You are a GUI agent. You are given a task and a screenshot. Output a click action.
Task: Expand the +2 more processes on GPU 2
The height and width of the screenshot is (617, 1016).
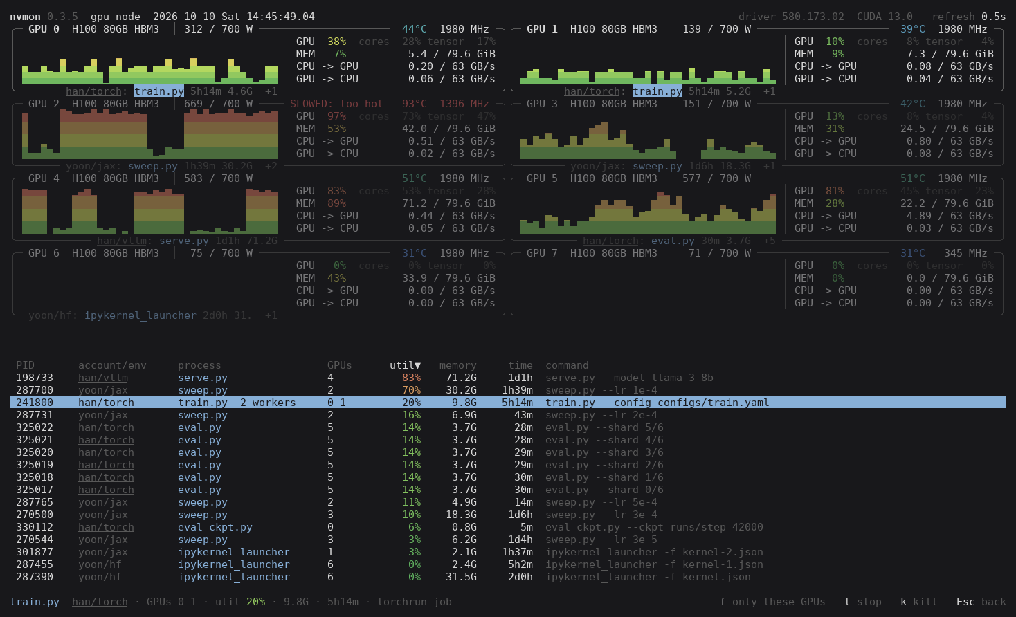271,166
